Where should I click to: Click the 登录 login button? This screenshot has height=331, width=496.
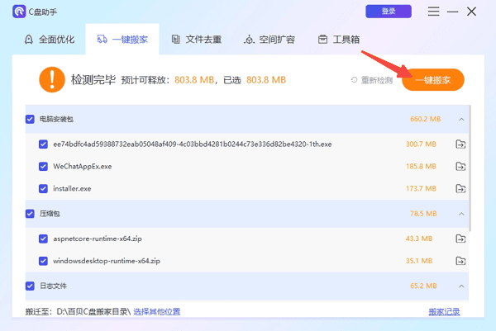(x=388, y=12)
